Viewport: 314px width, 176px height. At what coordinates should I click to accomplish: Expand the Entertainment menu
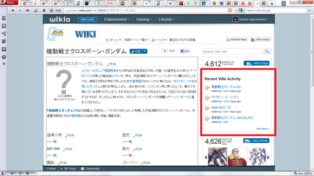(117, 20)
